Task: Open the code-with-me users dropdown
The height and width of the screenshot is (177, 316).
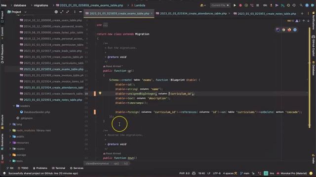Action: tap(203, 5)
